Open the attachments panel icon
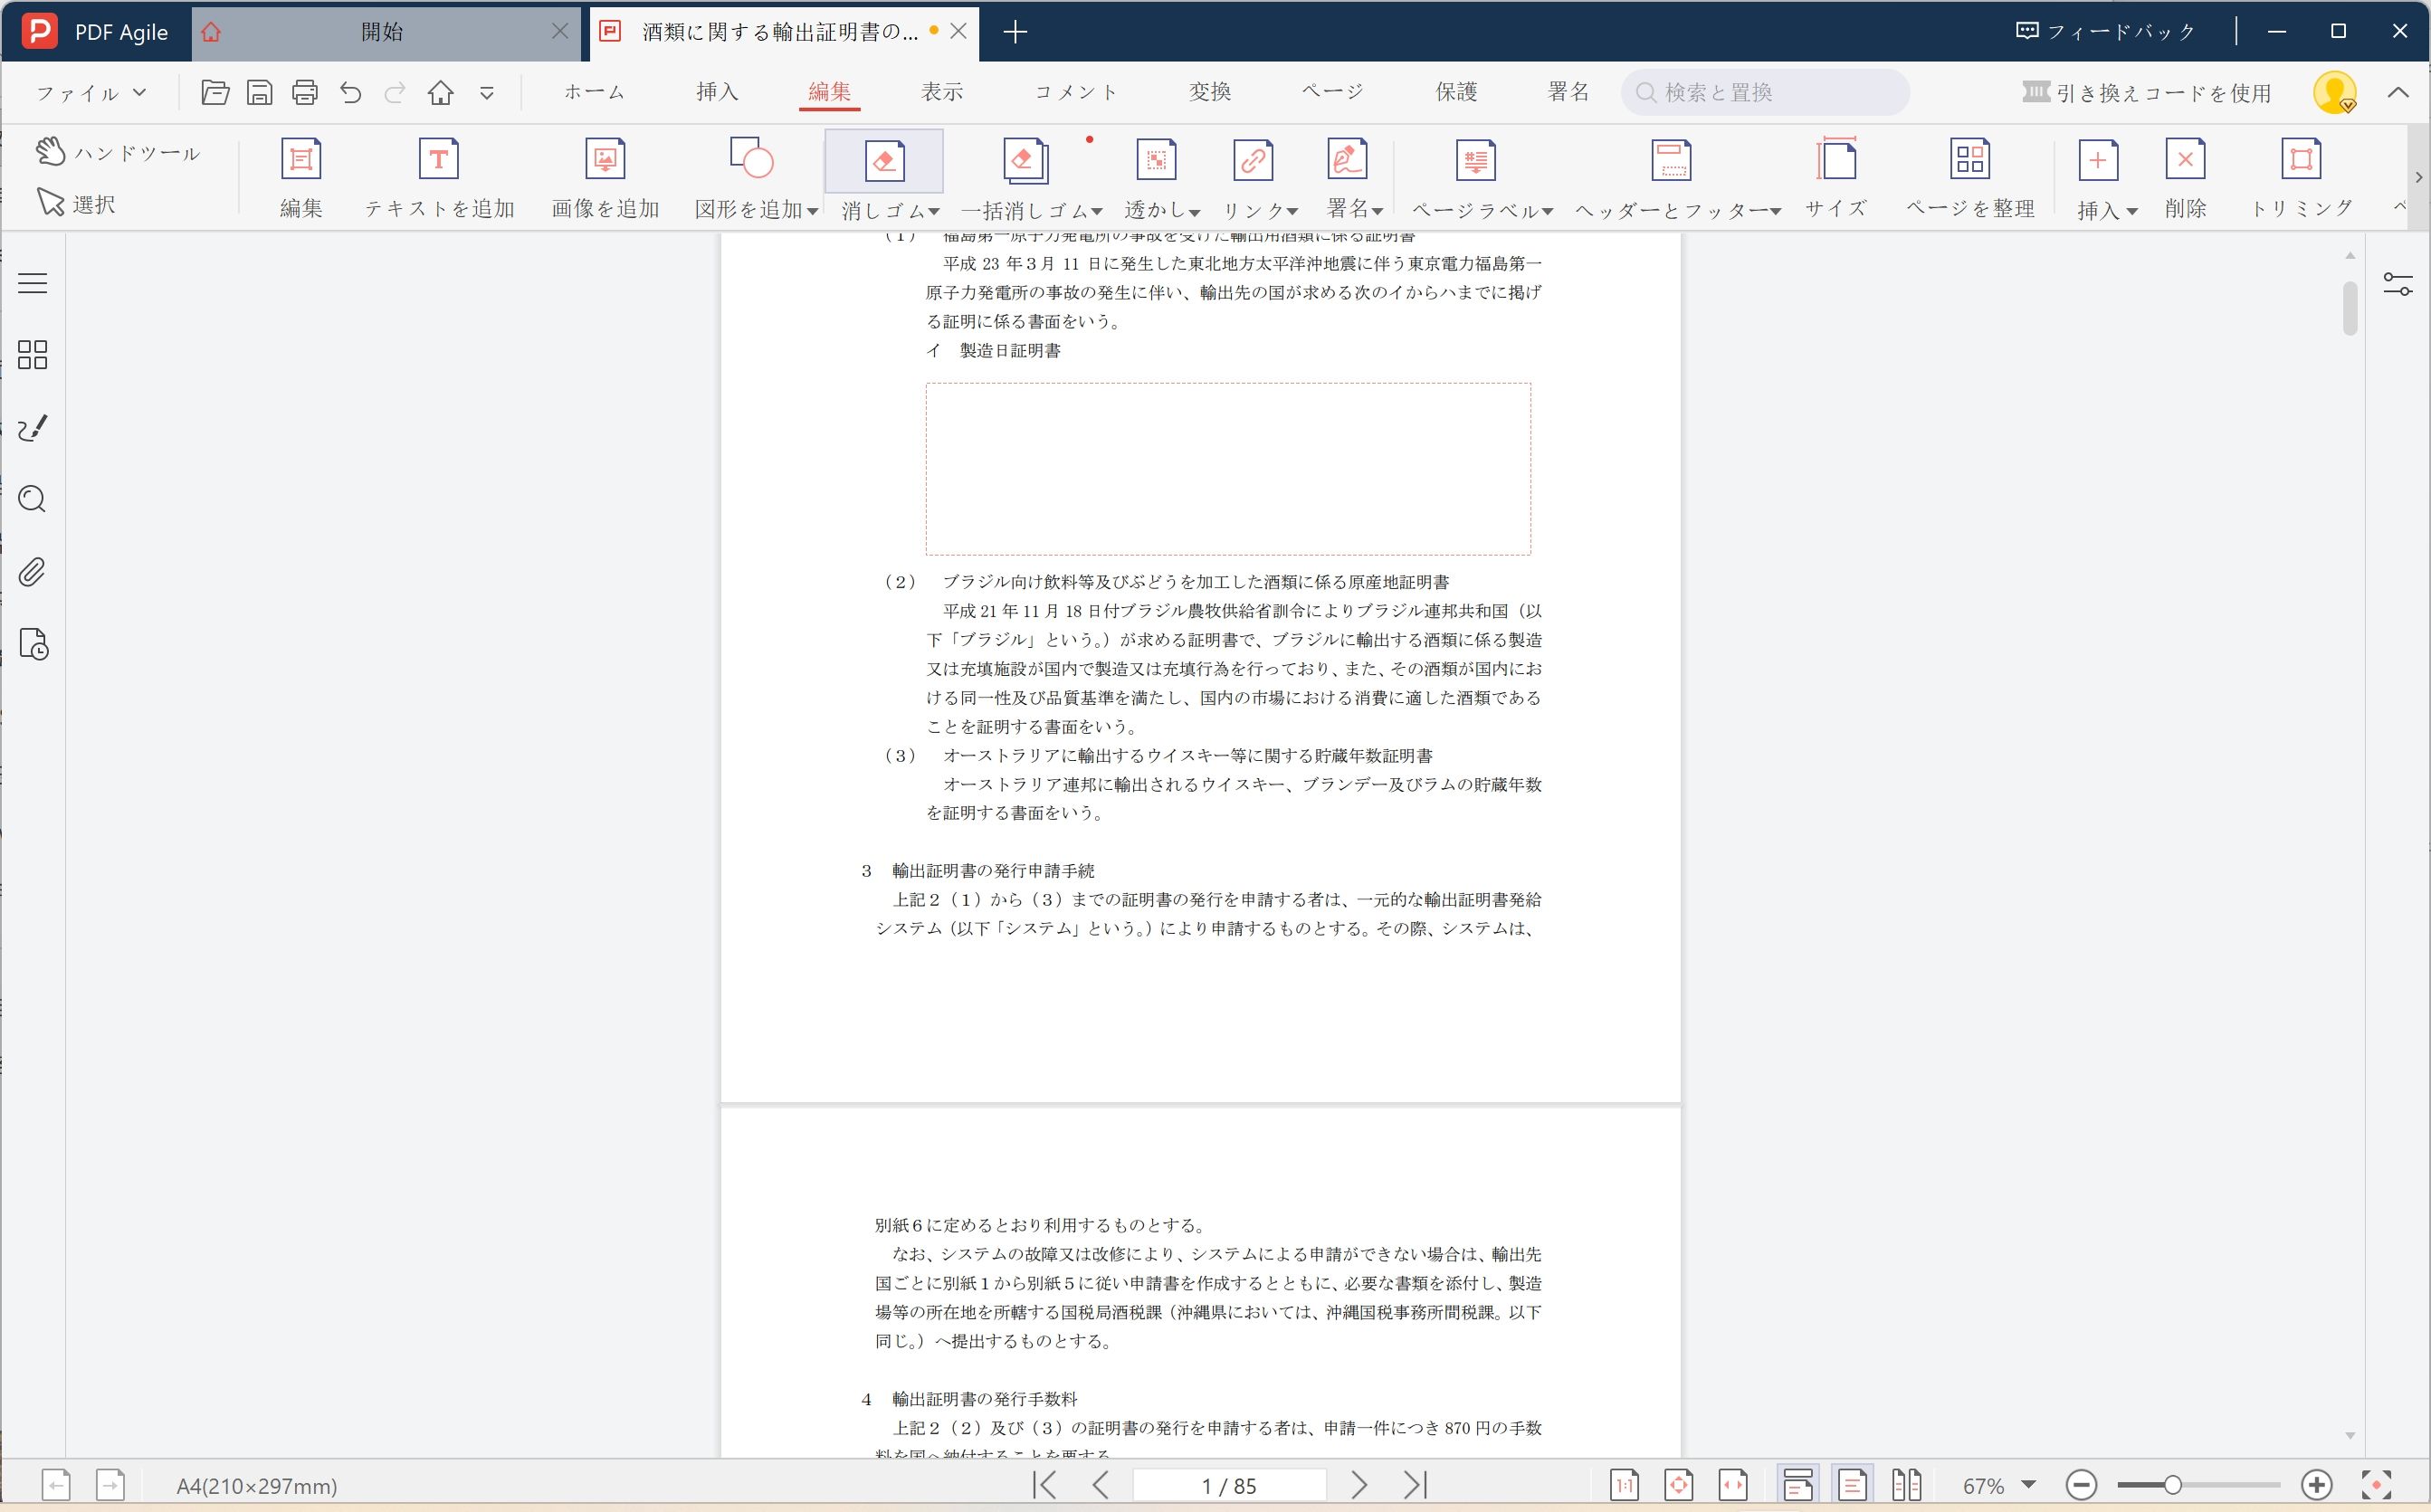2431x1512 pixels. pyautogui.click(x=32, y=572)
